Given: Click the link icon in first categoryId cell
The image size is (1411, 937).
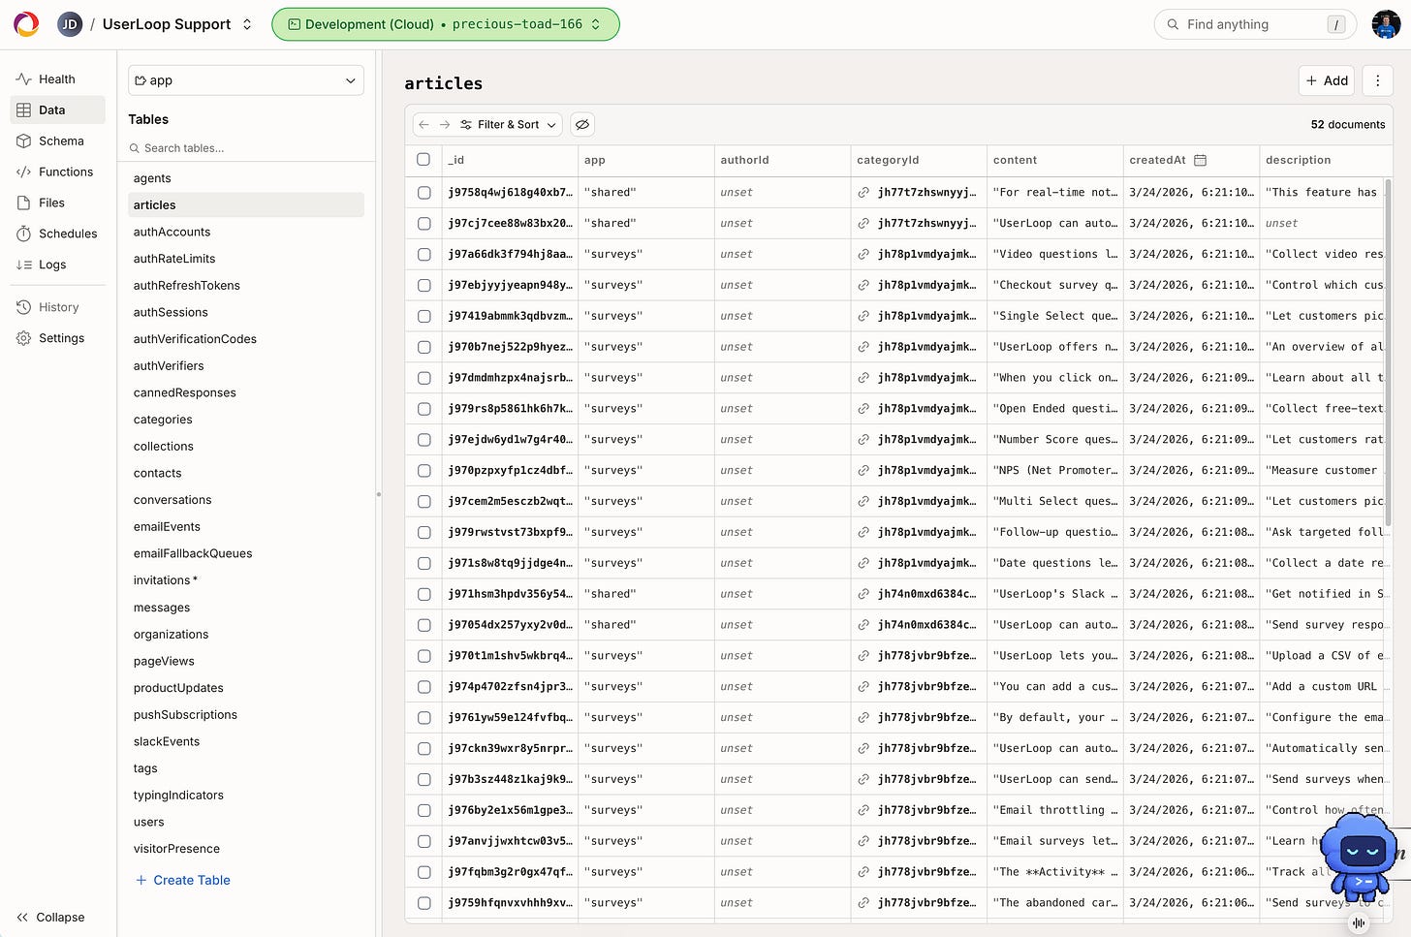Looking at the screenshot, I should click(862, 193).
